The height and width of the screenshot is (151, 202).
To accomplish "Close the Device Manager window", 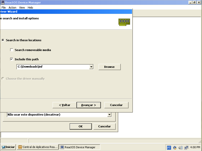I will [x=199, y=3].
